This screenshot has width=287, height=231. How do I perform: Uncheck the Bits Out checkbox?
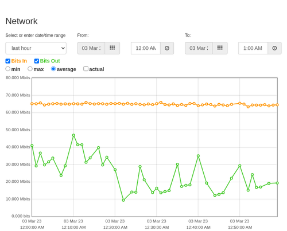click(37, 61)
